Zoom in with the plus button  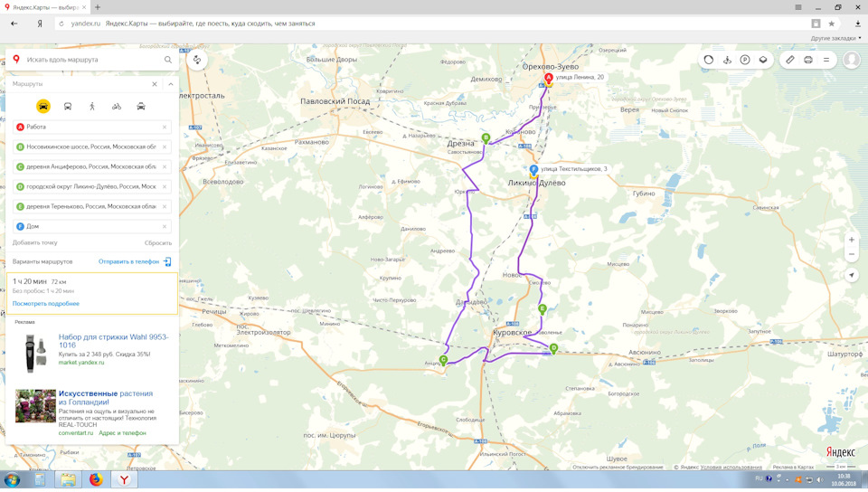(x=852, y=240)
